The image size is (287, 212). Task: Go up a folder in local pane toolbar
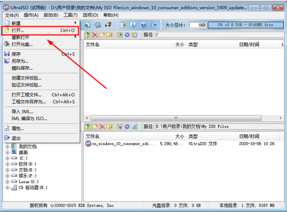click(x=87, y=126)
